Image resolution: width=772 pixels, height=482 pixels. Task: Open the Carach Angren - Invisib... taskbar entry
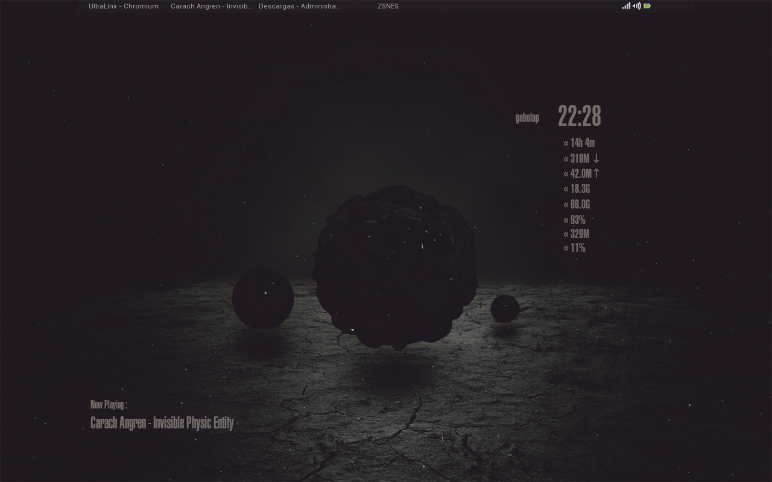coord(212,6)
